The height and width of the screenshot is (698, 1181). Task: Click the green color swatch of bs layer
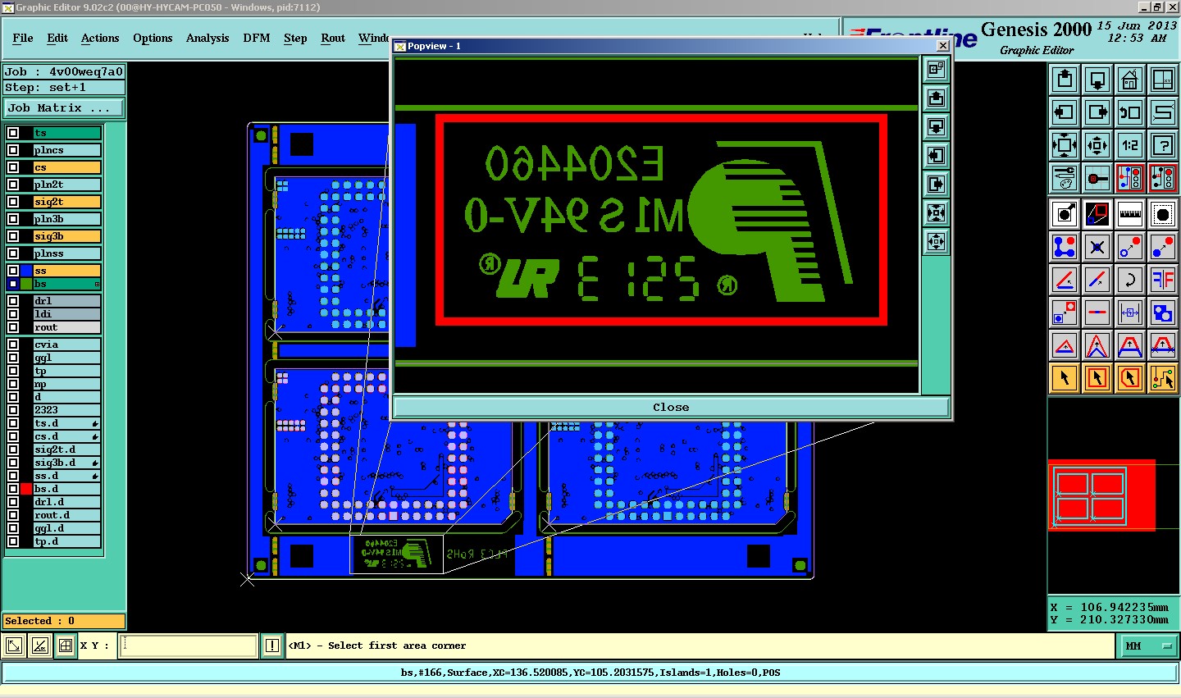pyautogui.click(x=26, y=284)
